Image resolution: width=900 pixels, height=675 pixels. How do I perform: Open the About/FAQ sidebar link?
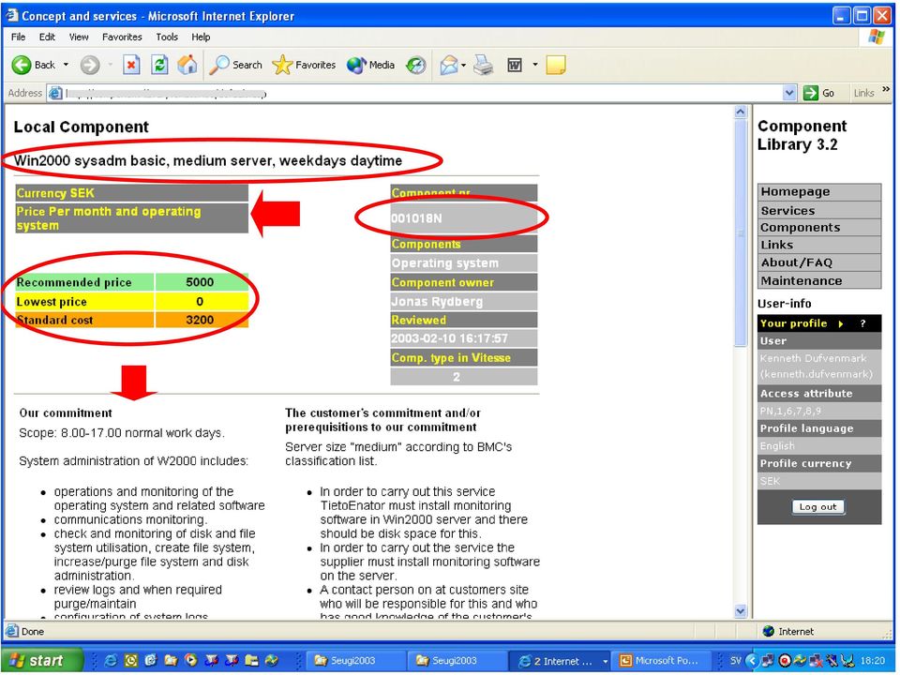click(819, 262)
